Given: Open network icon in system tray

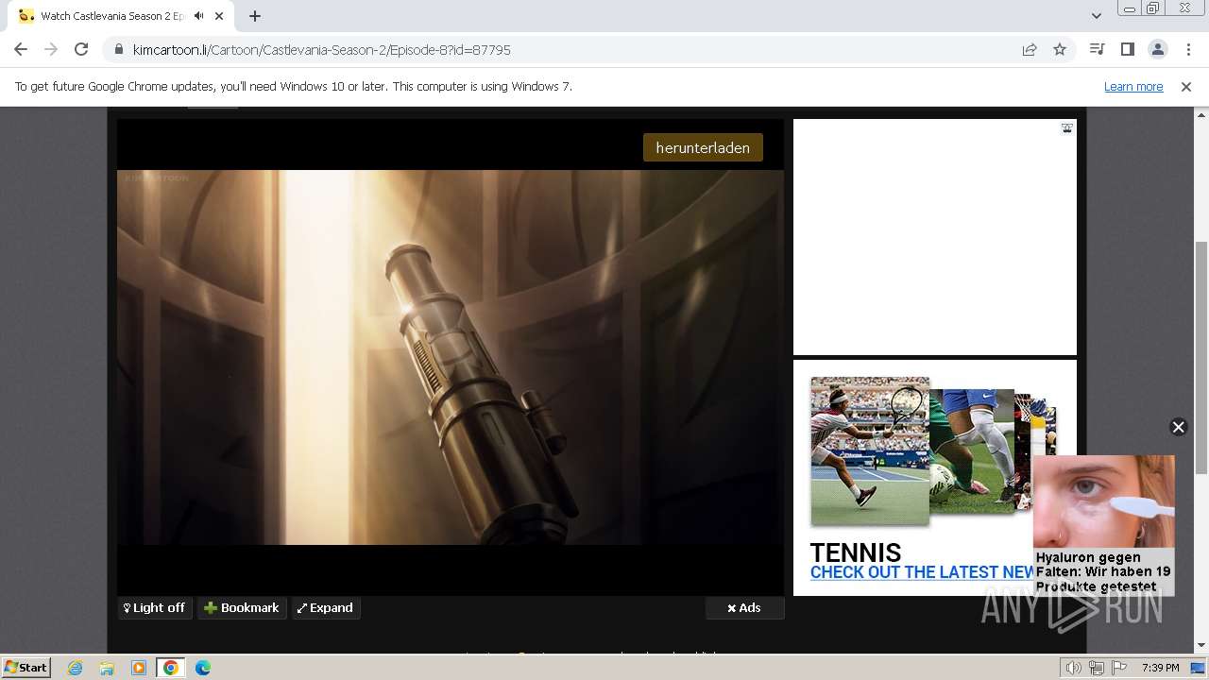Looking at the screenshot, I should coord(1097,668).
